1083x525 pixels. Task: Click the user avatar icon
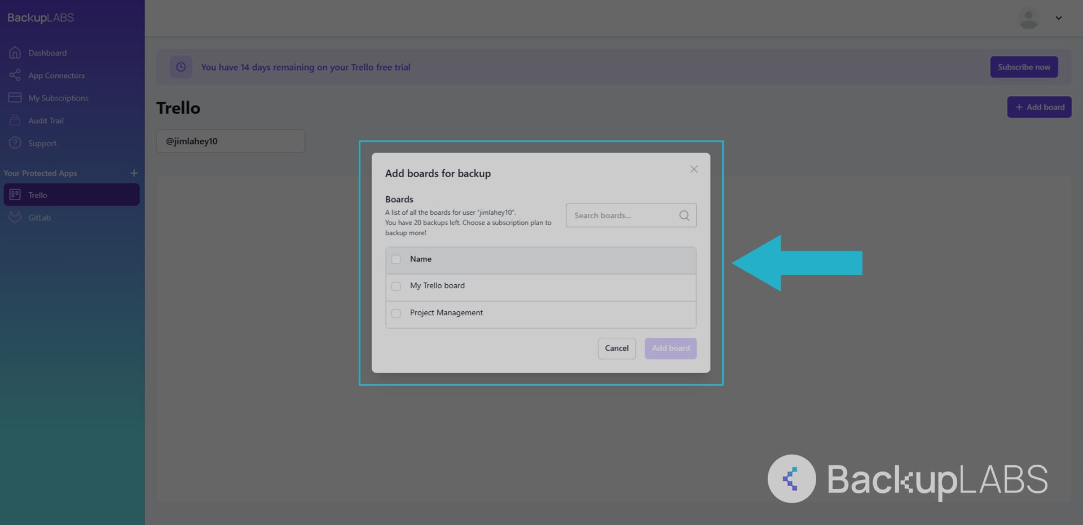[1029, 18]
